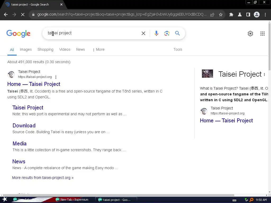Select the All results tab

[x=12, y=50]
